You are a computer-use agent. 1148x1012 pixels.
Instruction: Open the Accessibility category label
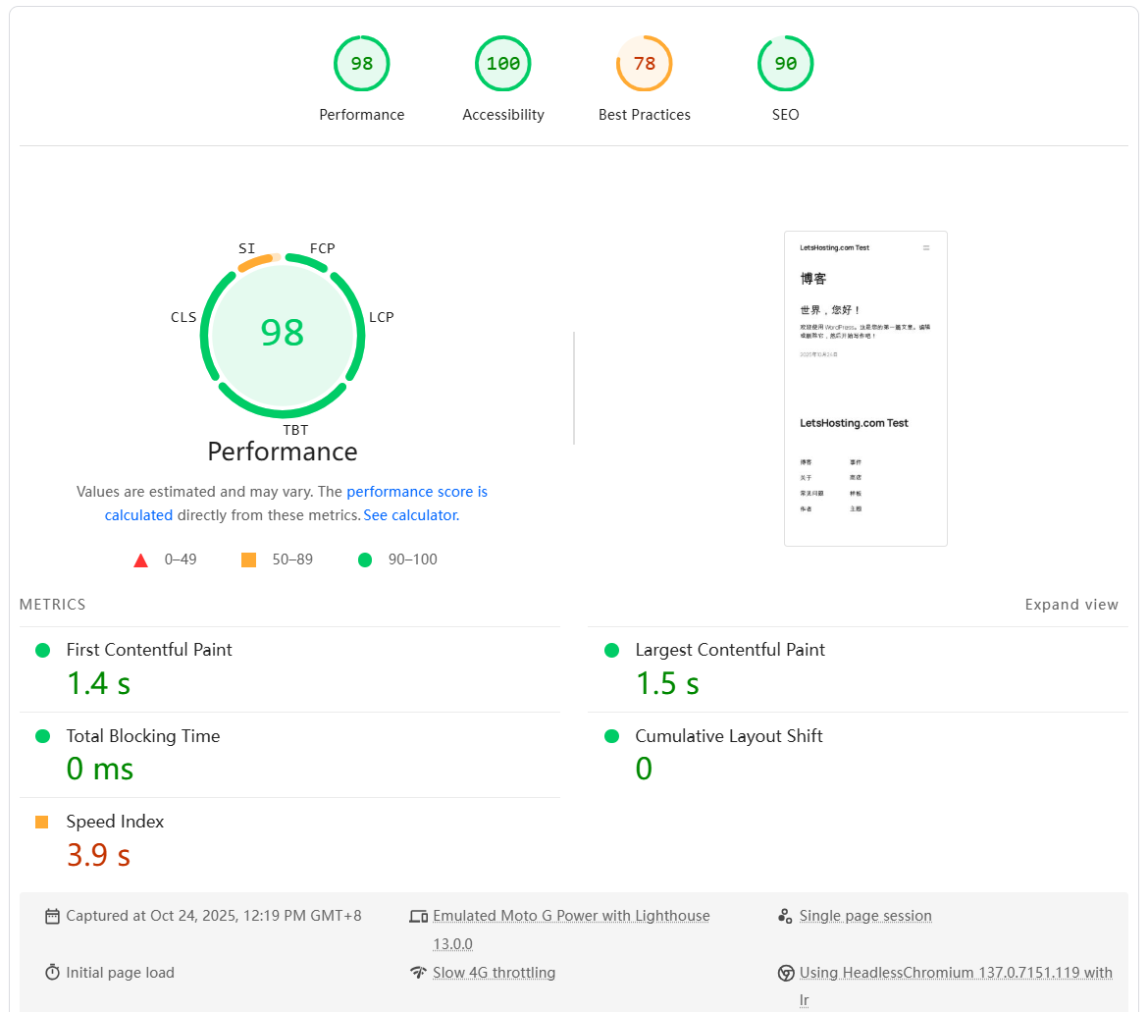(503, 115)
